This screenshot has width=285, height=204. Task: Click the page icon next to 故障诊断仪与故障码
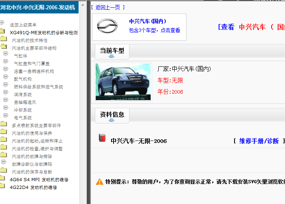(4, 162)
